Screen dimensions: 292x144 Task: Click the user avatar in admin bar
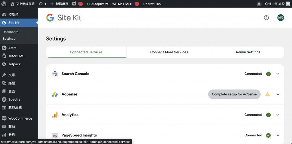click(x=288, y=4)
